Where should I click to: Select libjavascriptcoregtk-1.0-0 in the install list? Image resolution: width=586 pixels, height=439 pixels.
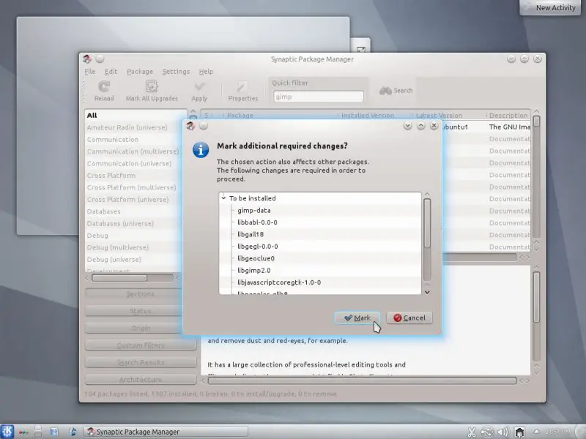279,282
